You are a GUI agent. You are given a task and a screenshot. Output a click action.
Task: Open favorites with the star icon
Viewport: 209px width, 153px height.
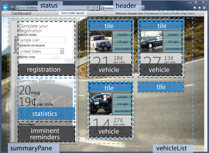pyautogui.click(x=199, y=8)
